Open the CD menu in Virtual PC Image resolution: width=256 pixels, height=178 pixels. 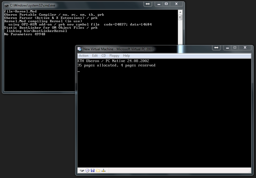click(x=104, y=56)
